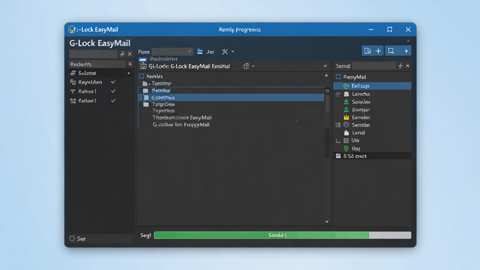Click the grid icon next to Uık
This screenshot has height=270, width=480.
click(x=346, y=141)
